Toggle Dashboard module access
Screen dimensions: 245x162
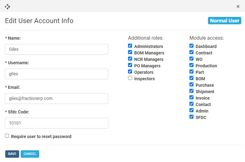point(192,46)
